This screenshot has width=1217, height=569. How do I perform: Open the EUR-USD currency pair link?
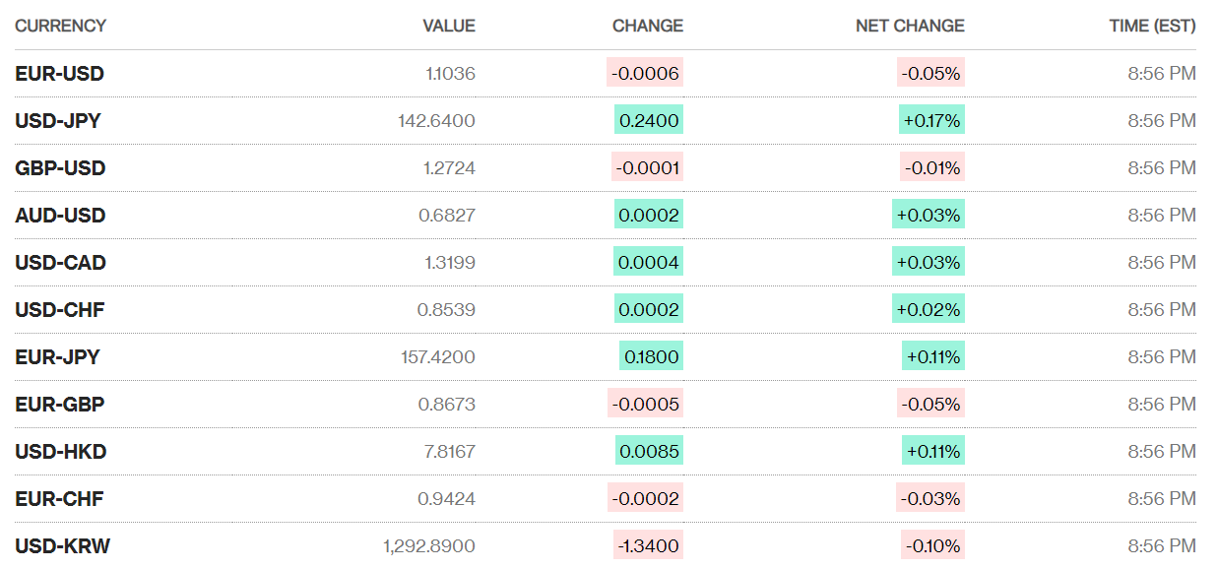[x=59, y=74]
